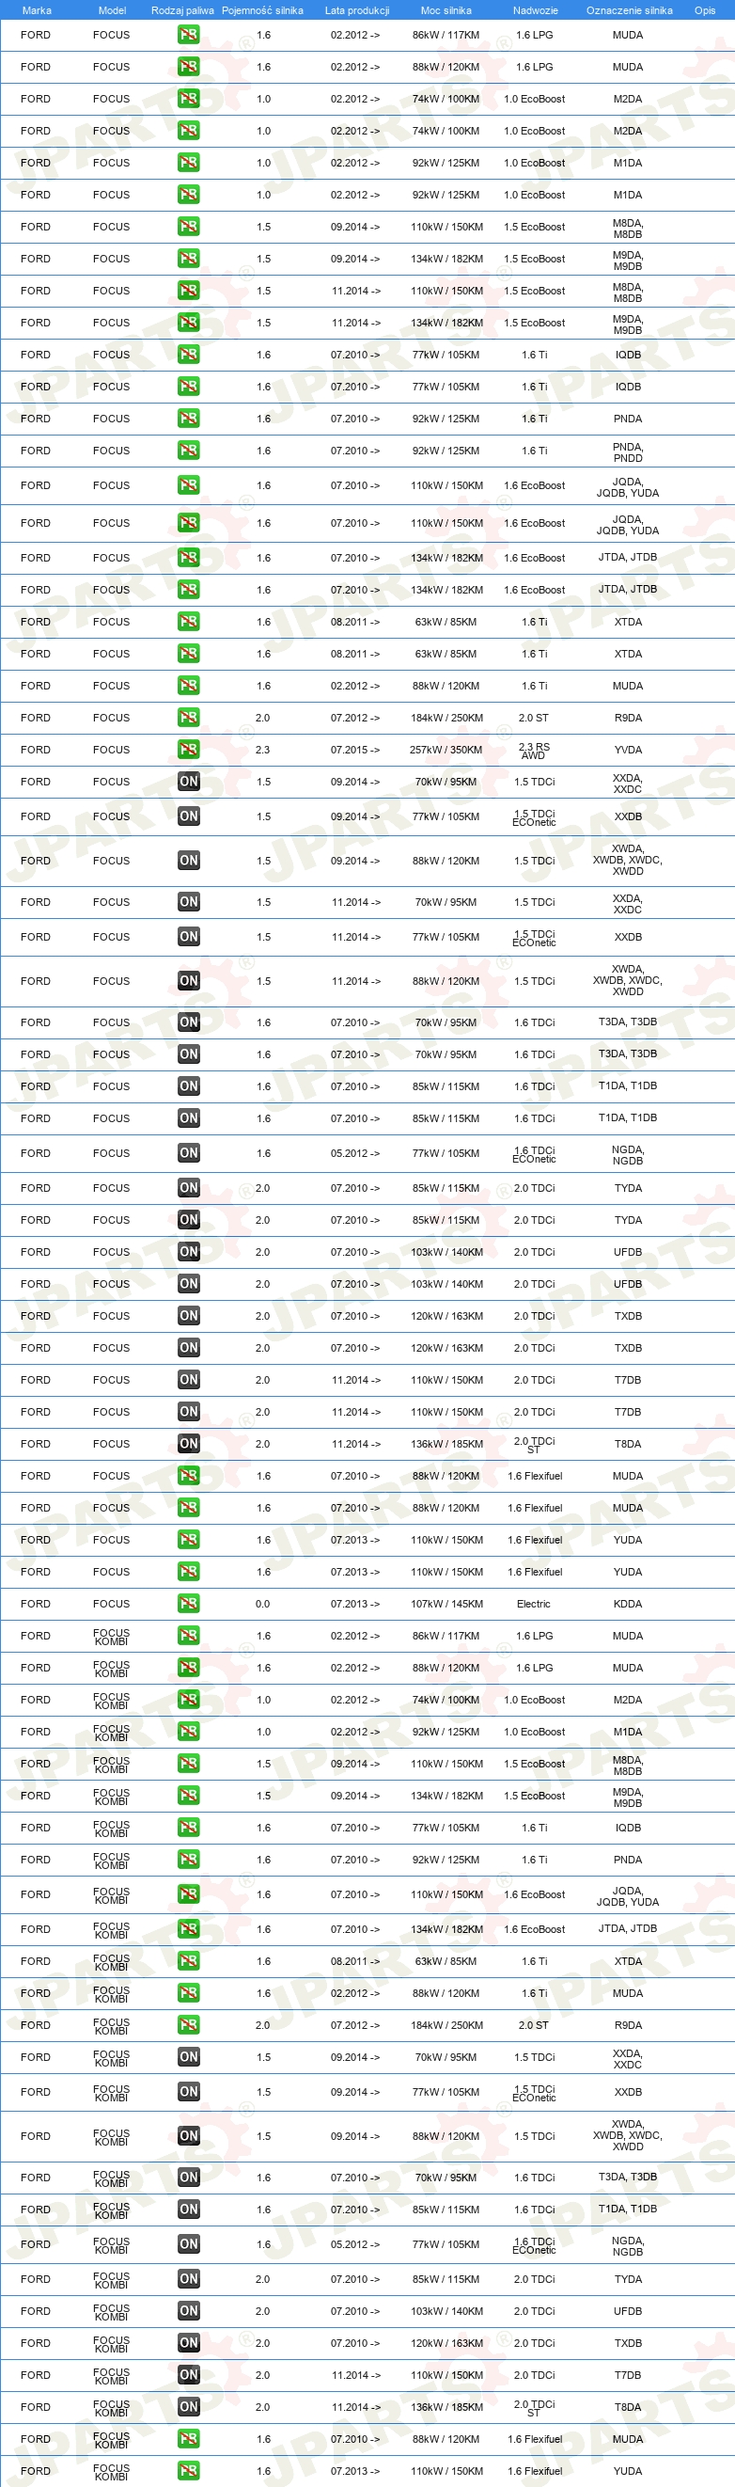Click the 0.0 engine capacity cell
Image resolution: width=735 pixels, height=2487 pixels.
click(x=262, y=1604)
